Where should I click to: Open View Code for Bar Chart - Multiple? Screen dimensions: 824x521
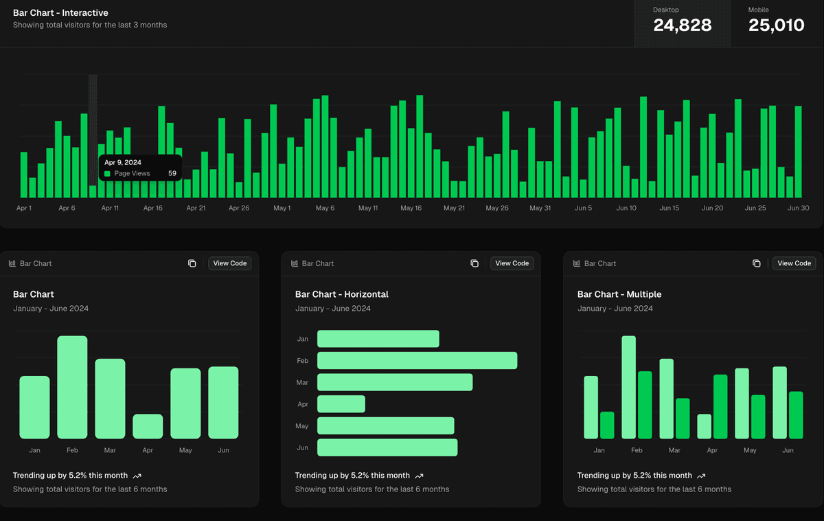coord(794,263)
